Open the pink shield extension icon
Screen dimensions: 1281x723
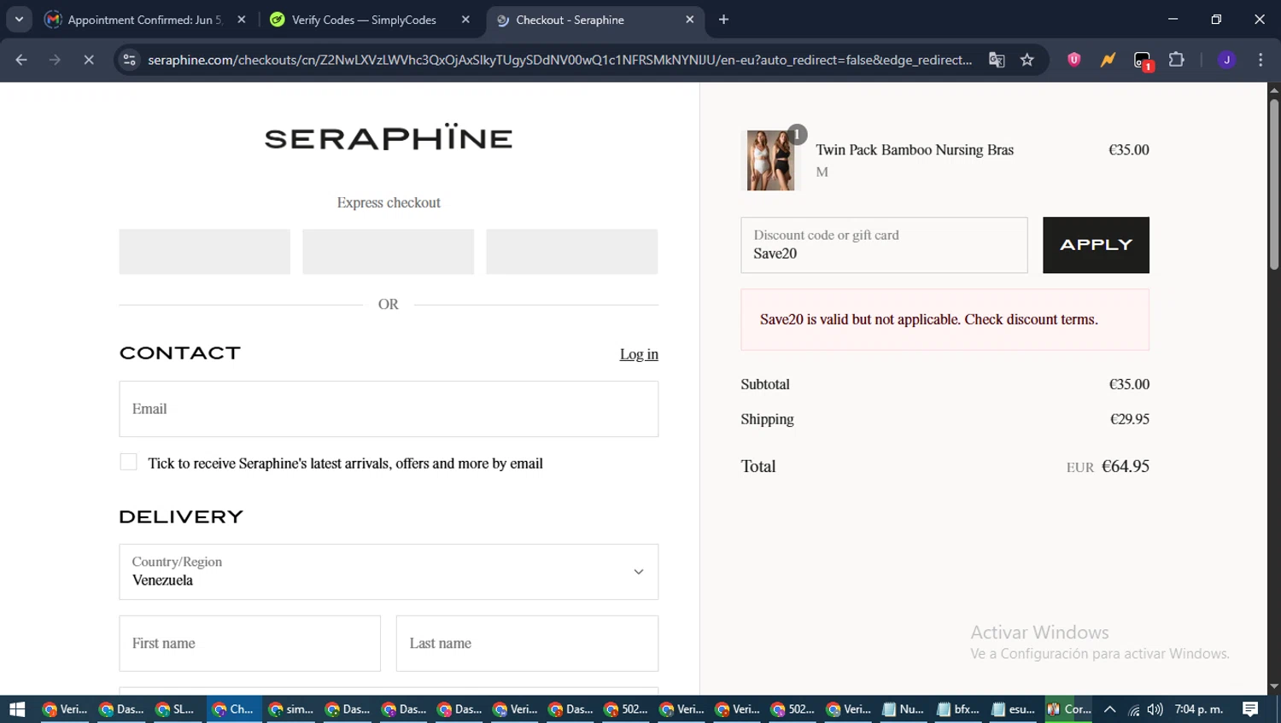tap(1074, 60)
